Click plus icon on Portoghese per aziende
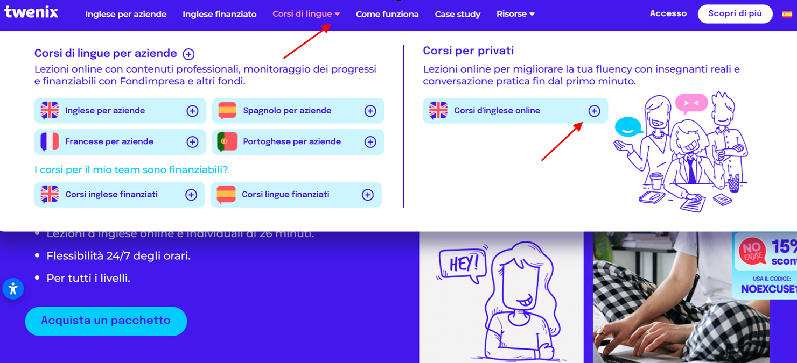The image size is (797, 363). coord(370,142)
